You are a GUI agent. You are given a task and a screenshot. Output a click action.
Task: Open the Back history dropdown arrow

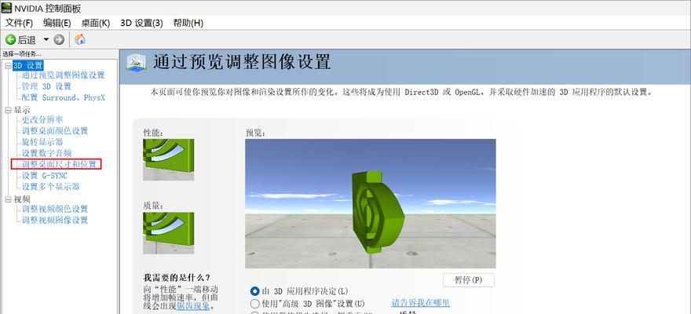coord(46,39)
